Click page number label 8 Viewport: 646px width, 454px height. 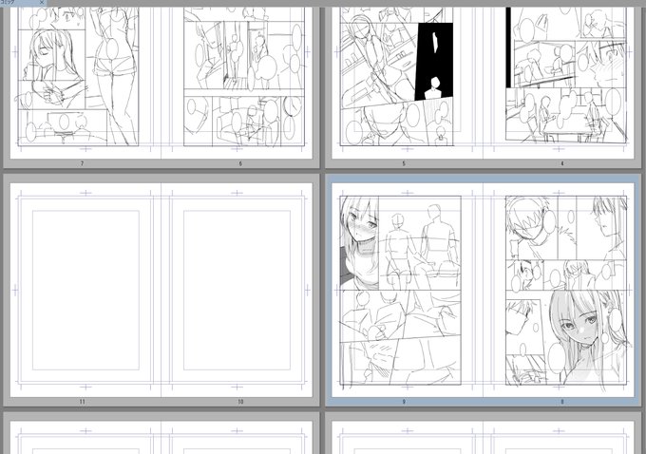(562, 402)
